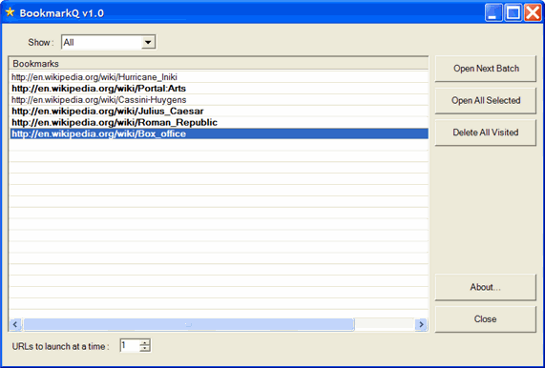545x368 pixels.
Task: Click the highlighted Box_office bookmark
Action: click(220, 133)
